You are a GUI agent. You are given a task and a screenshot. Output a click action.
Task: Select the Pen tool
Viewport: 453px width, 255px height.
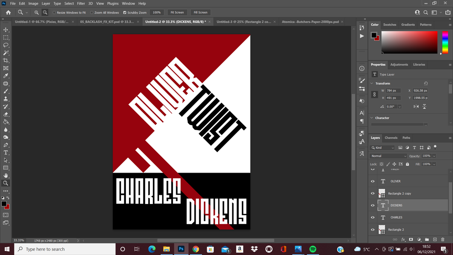[6, 145]
